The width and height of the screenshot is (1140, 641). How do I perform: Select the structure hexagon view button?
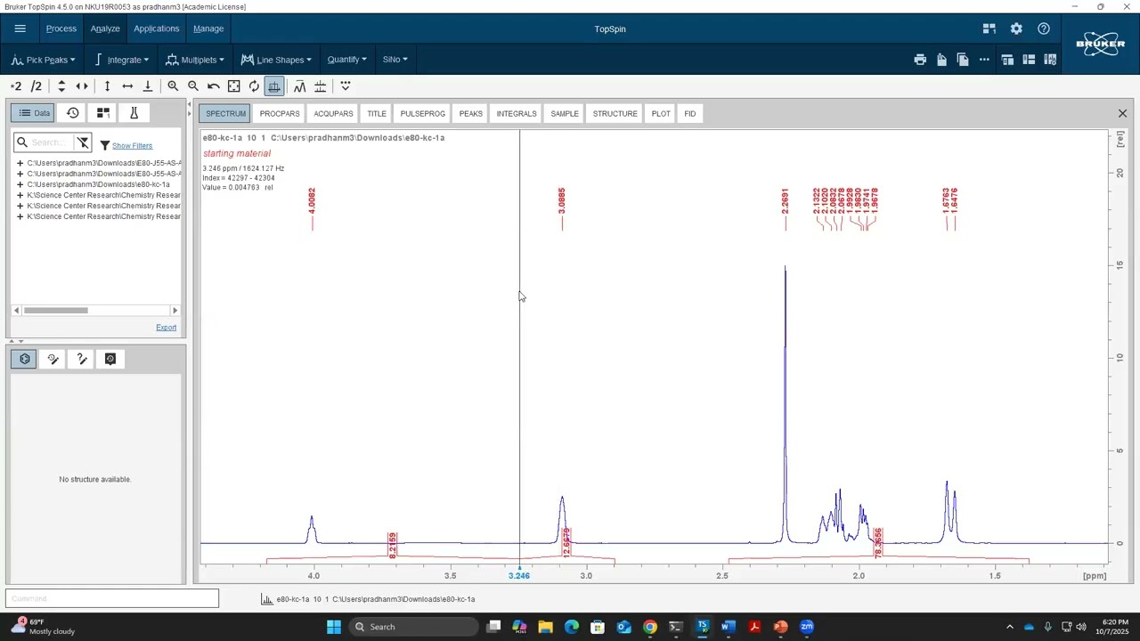[x=25, y=359]
